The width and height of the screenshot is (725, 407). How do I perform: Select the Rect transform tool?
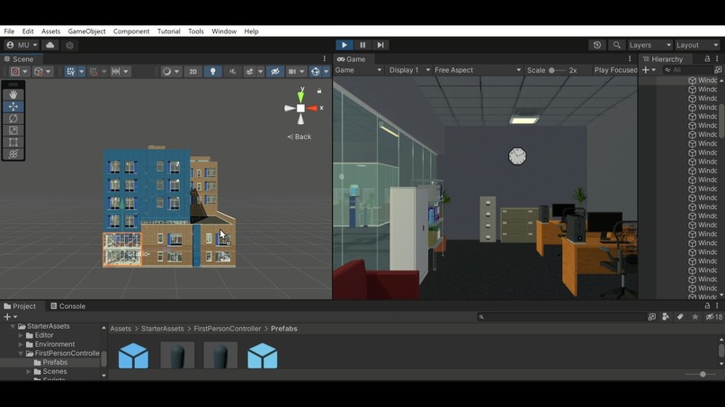point(13,142)
